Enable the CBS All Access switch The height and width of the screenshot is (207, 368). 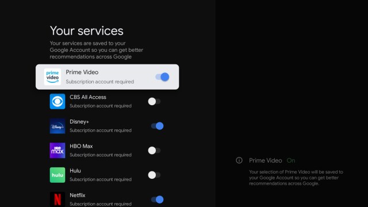154,101
